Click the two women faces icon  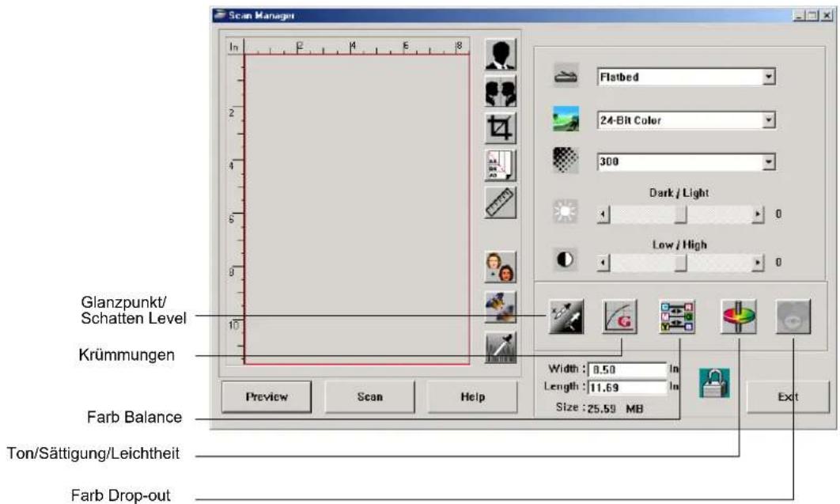pos(501,267)
